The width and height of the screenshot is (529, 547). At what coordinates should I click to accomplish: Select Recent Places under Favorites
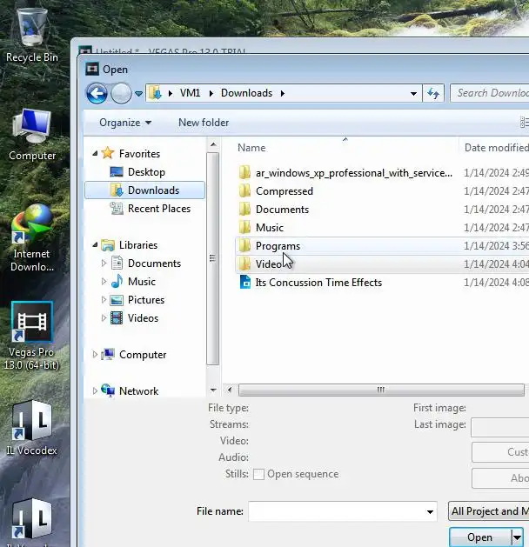coord(158,209)
